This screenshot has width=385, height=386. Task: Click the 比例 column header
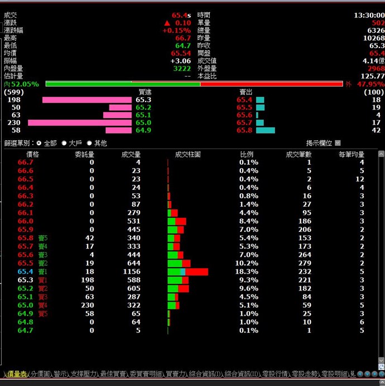pyautogui.click(x=247, y=155)
